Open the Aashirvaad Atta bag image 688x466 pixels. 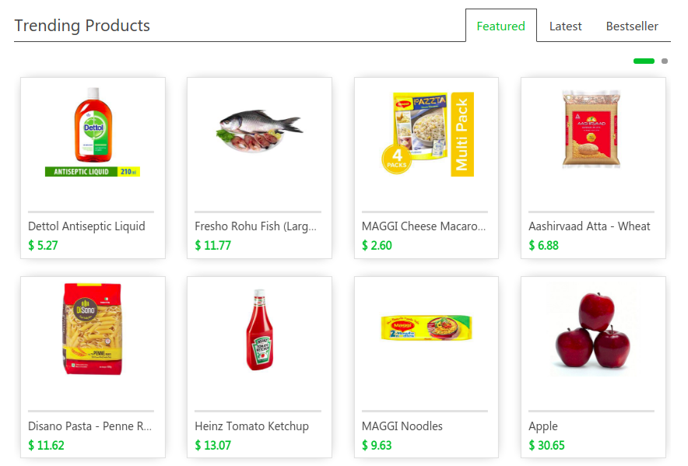591,129
